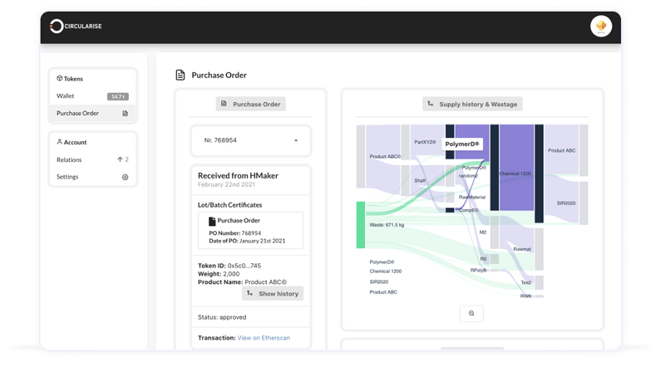
Task: Click the Purchase Order page title icon
Action: point(180,75)
